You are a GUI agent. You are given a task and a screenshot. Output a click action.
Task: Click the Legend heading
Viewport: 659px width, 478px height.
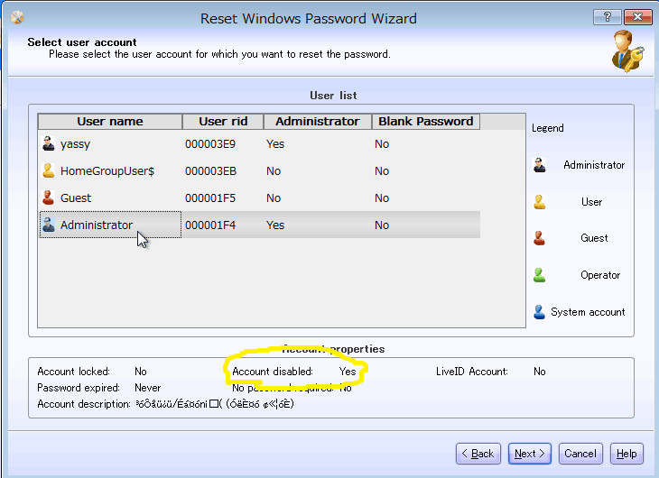point(548,128)
